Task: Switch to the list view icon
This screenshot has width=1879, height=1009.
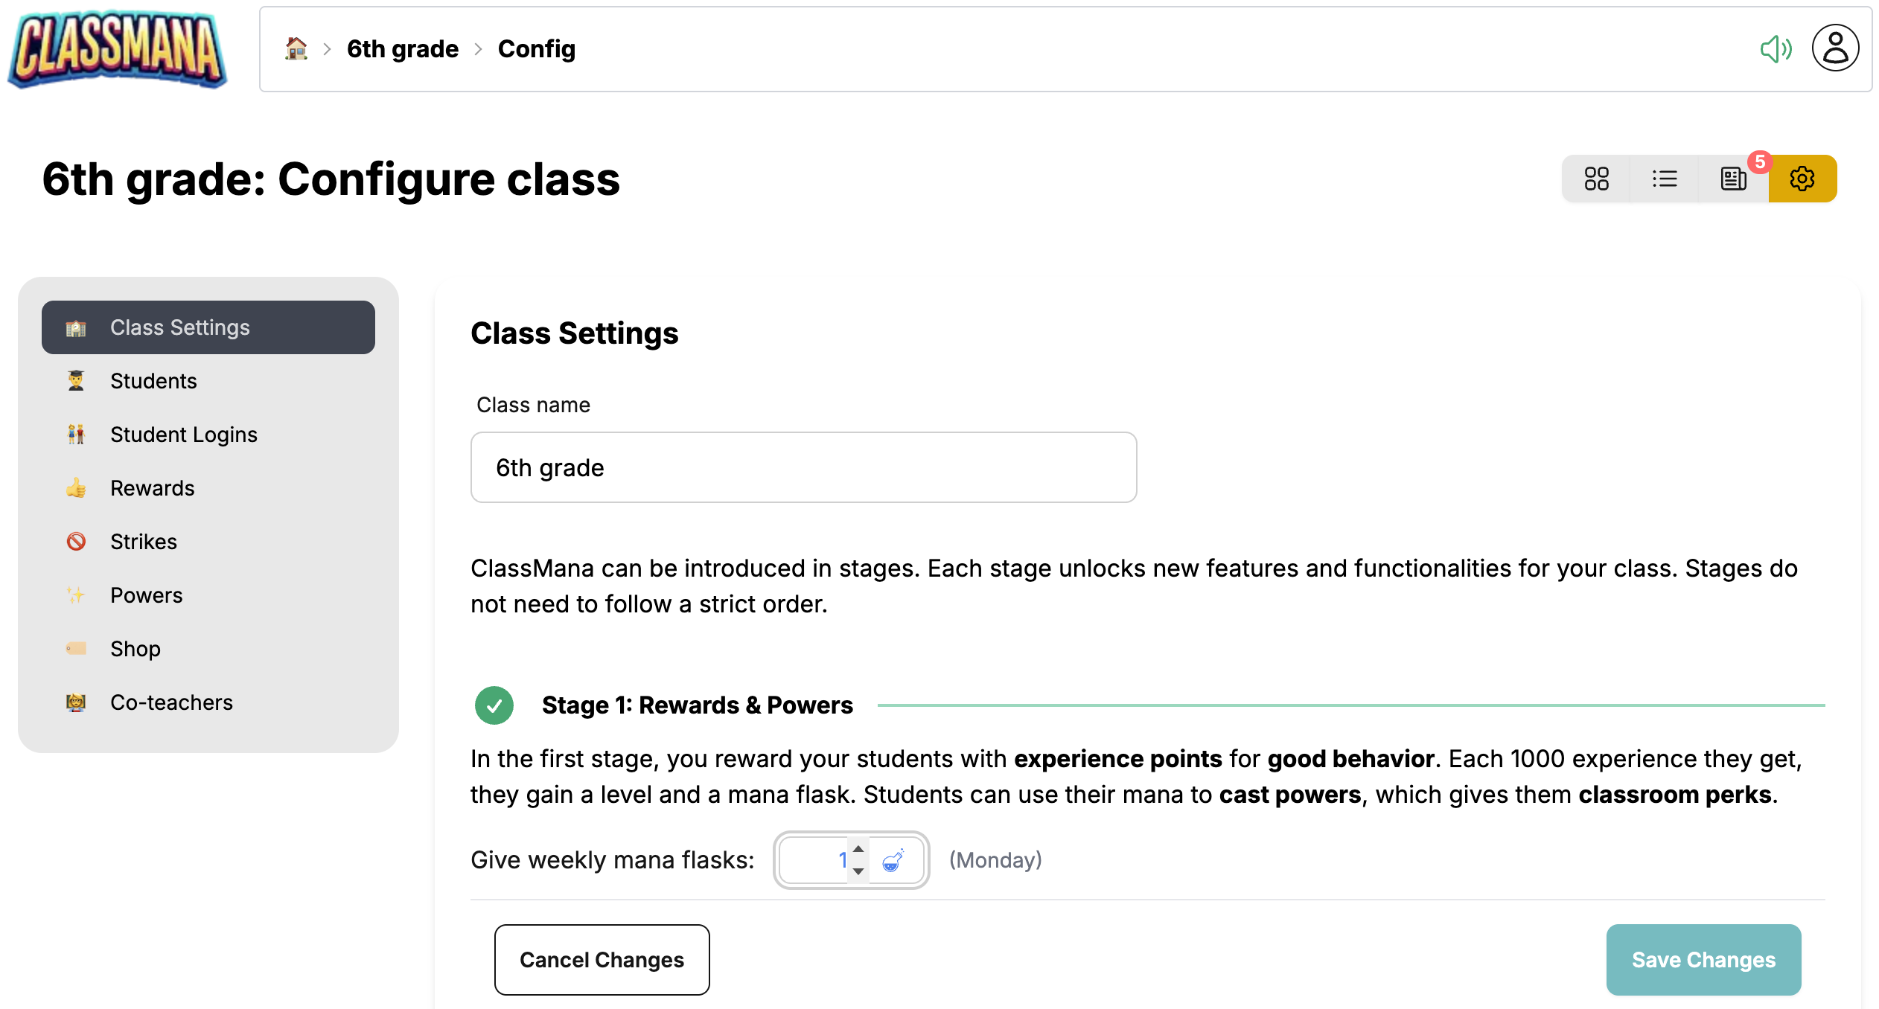Action: tap(1665, 179)
